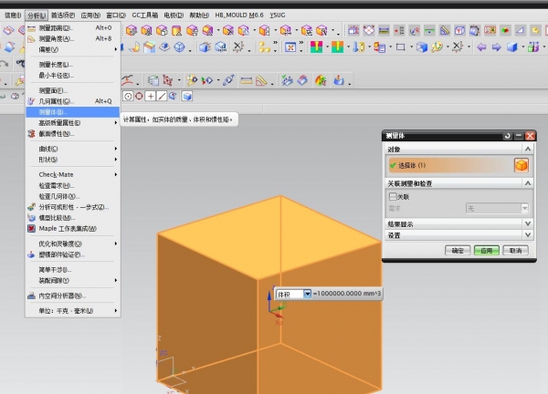548x394 pixels.
Task: Expand the 设置 section
Action: (459, 235)
